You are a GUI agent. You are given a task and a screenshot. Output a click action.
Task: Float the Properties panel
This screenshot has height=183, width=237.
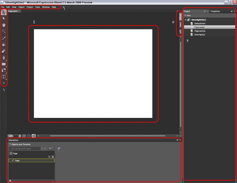pyautogui.click(x=232, y=11)
